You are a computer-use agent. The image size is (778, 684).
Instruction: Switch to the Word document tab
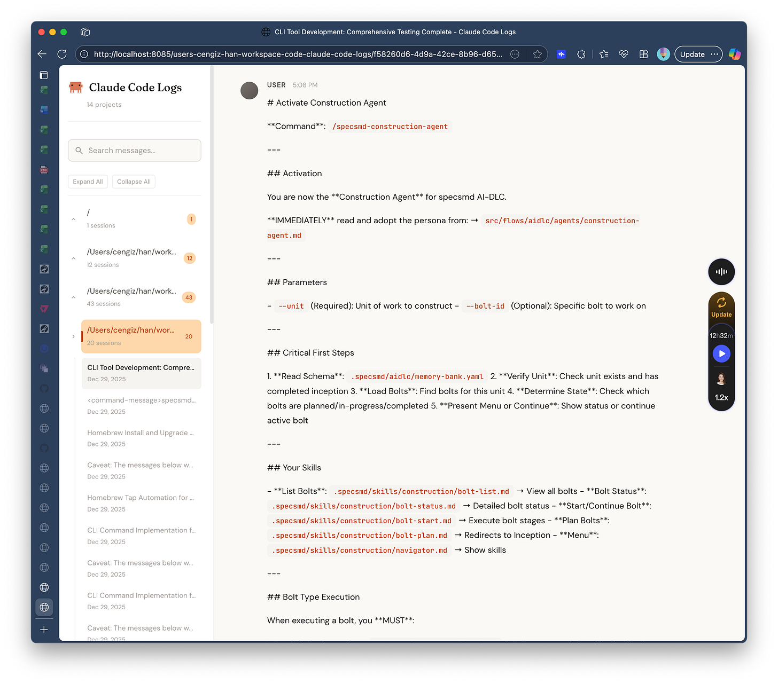click(x=44, y=110)
